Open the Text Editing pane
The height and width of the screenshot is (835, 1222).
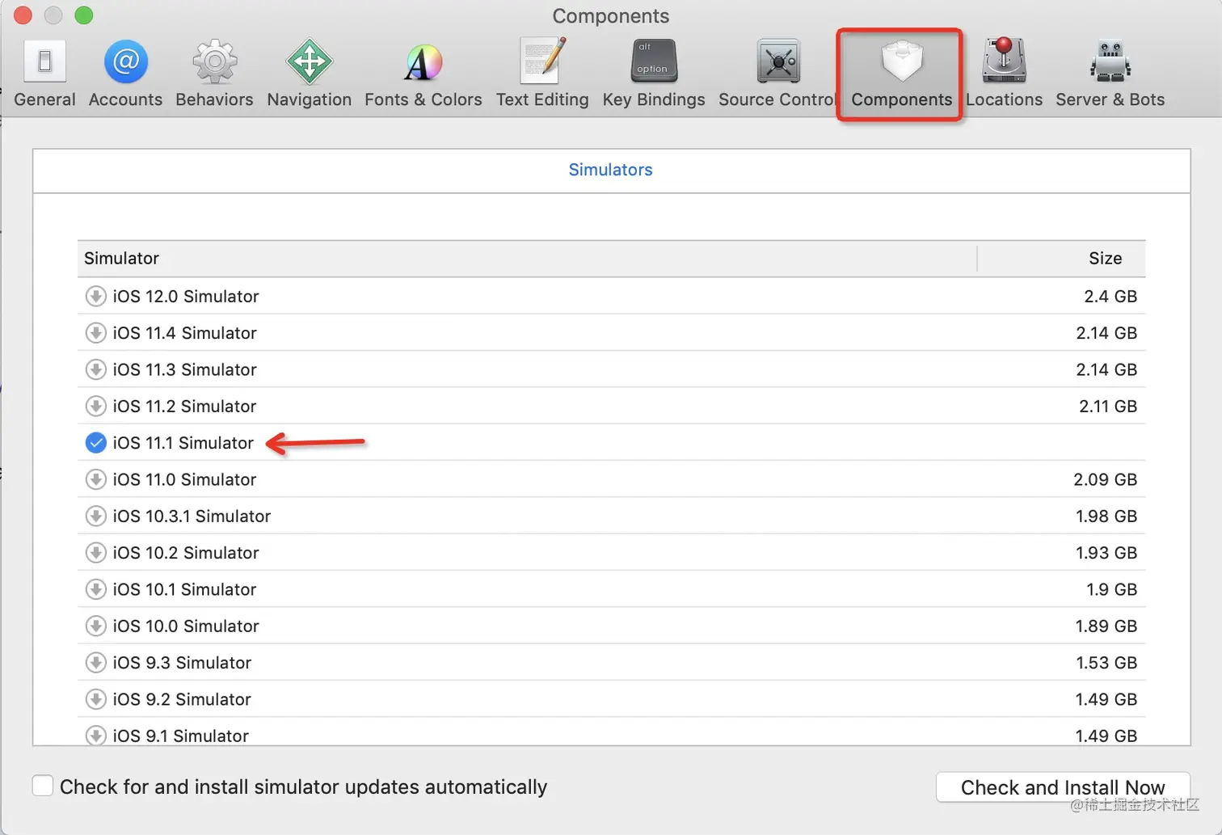[x=542, y=74]
